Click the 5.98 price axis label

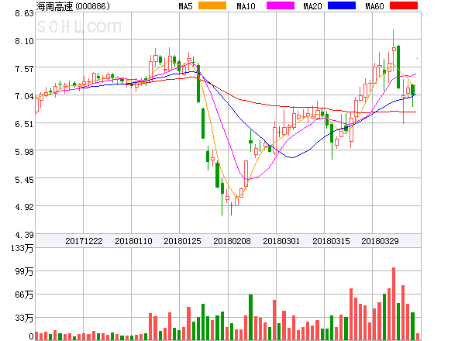pos(25,152)
